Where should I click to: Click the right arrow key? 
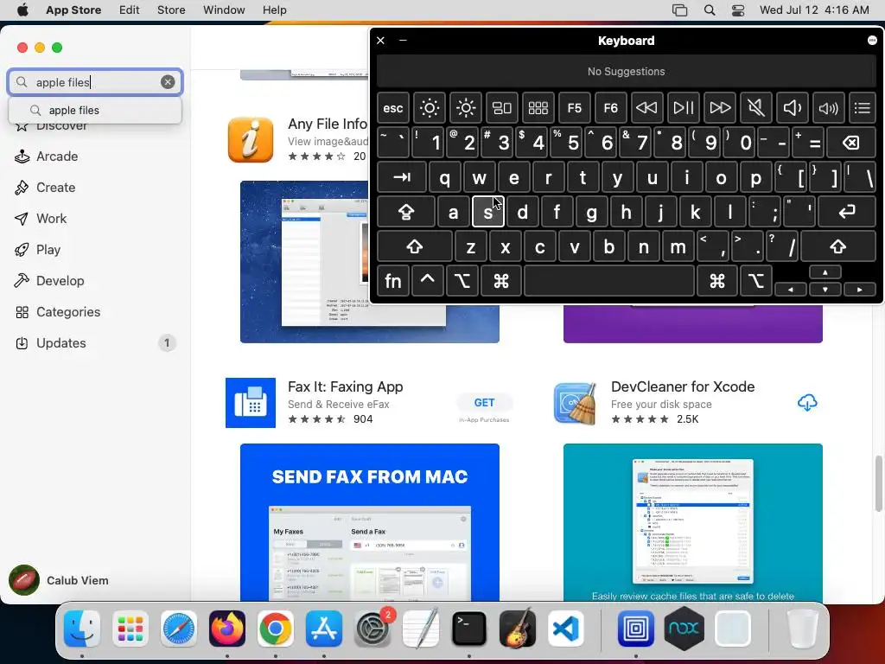pos(860,289)
